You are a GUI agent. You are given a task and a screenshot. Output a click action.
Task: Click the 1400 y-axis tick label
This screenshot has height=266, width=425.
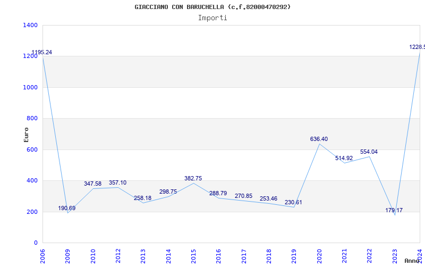click(30, 25)
